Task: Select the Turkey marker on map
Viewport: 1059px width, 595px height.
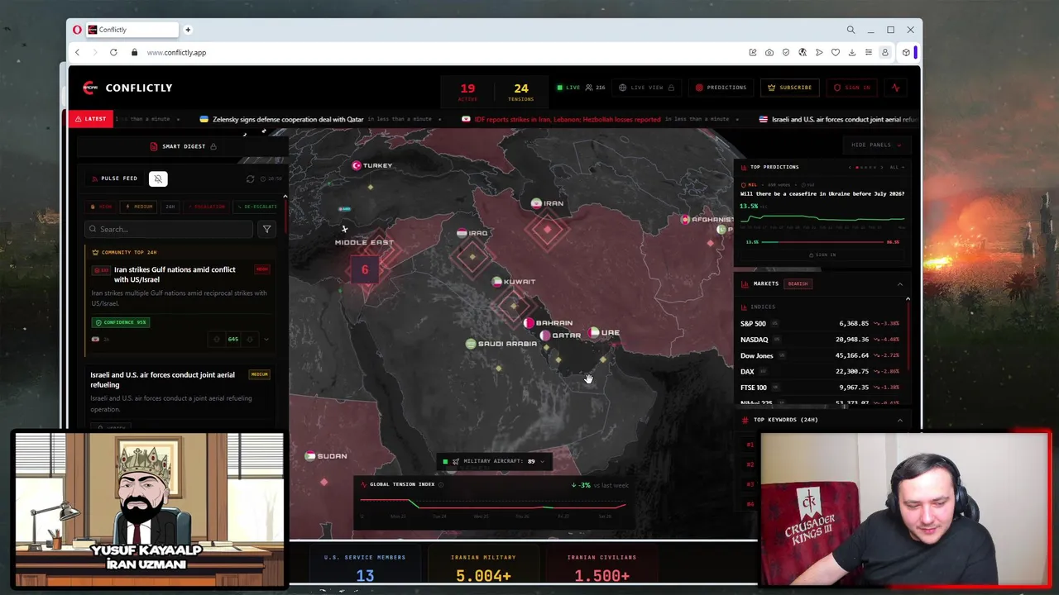Action: click(x=371, y=165)
